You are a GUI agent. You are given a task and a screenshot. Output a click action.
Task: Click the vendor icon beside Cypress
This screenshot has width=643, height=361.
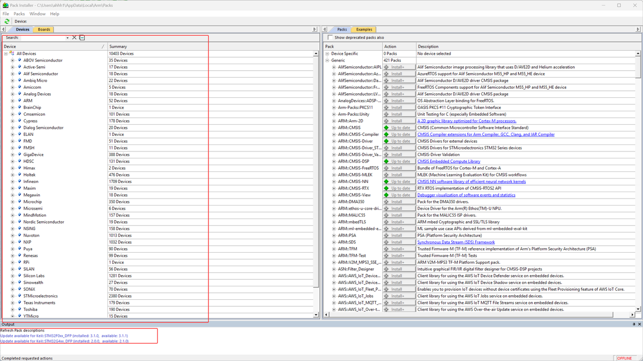(19, 121)
